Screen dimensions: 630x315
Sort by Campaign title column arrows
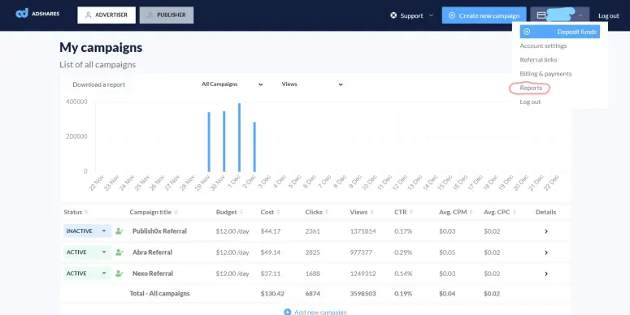[x=176, y=212]
